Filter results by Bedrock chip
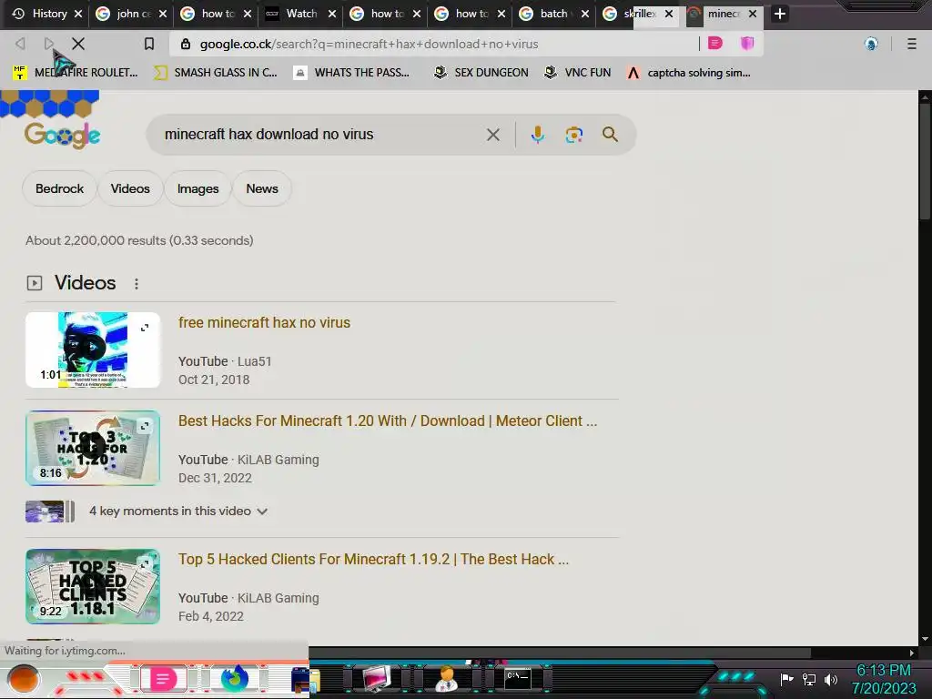This screenshot has height=699, width=932. [x=59, y=188]
